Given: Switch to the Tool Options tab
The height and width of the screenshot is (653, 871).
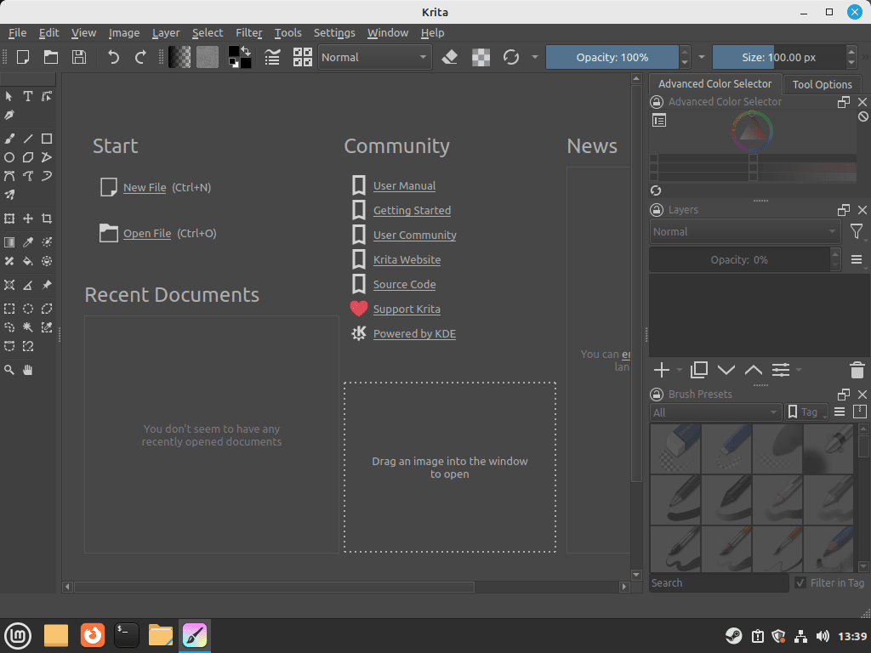Looking at the screenshot, I should 822,84.
